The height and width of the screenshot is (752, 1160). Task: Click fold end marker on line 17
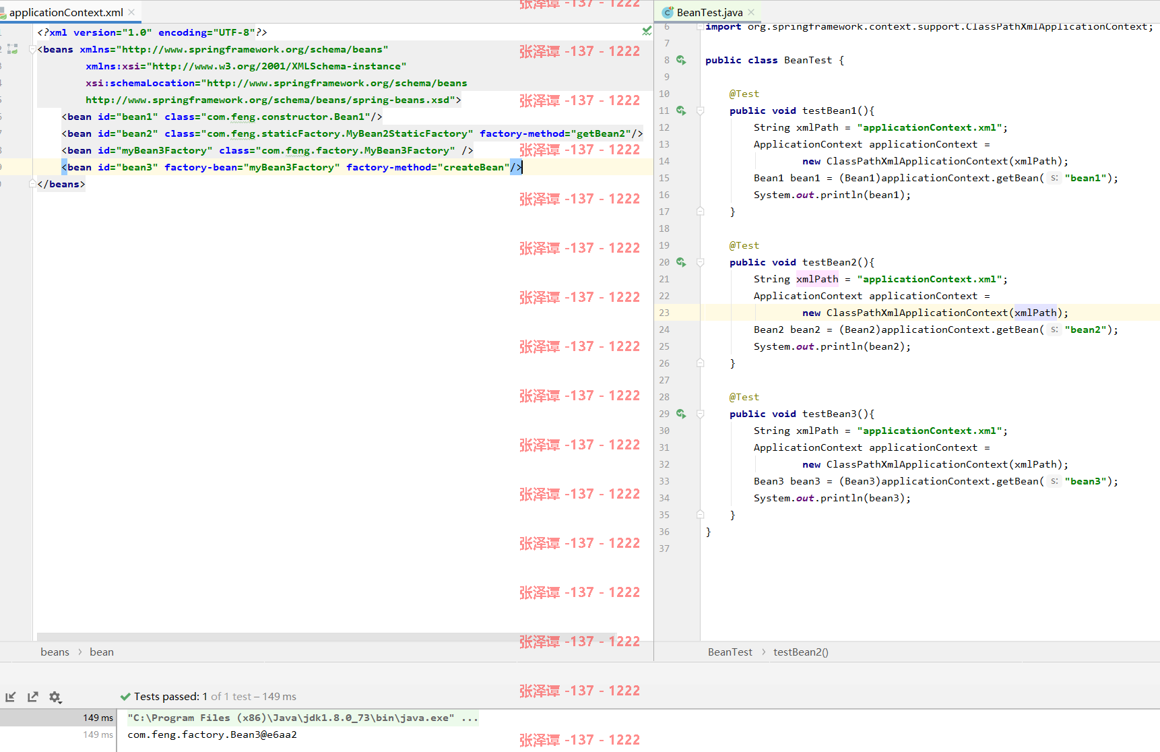[x=700, y=212]
